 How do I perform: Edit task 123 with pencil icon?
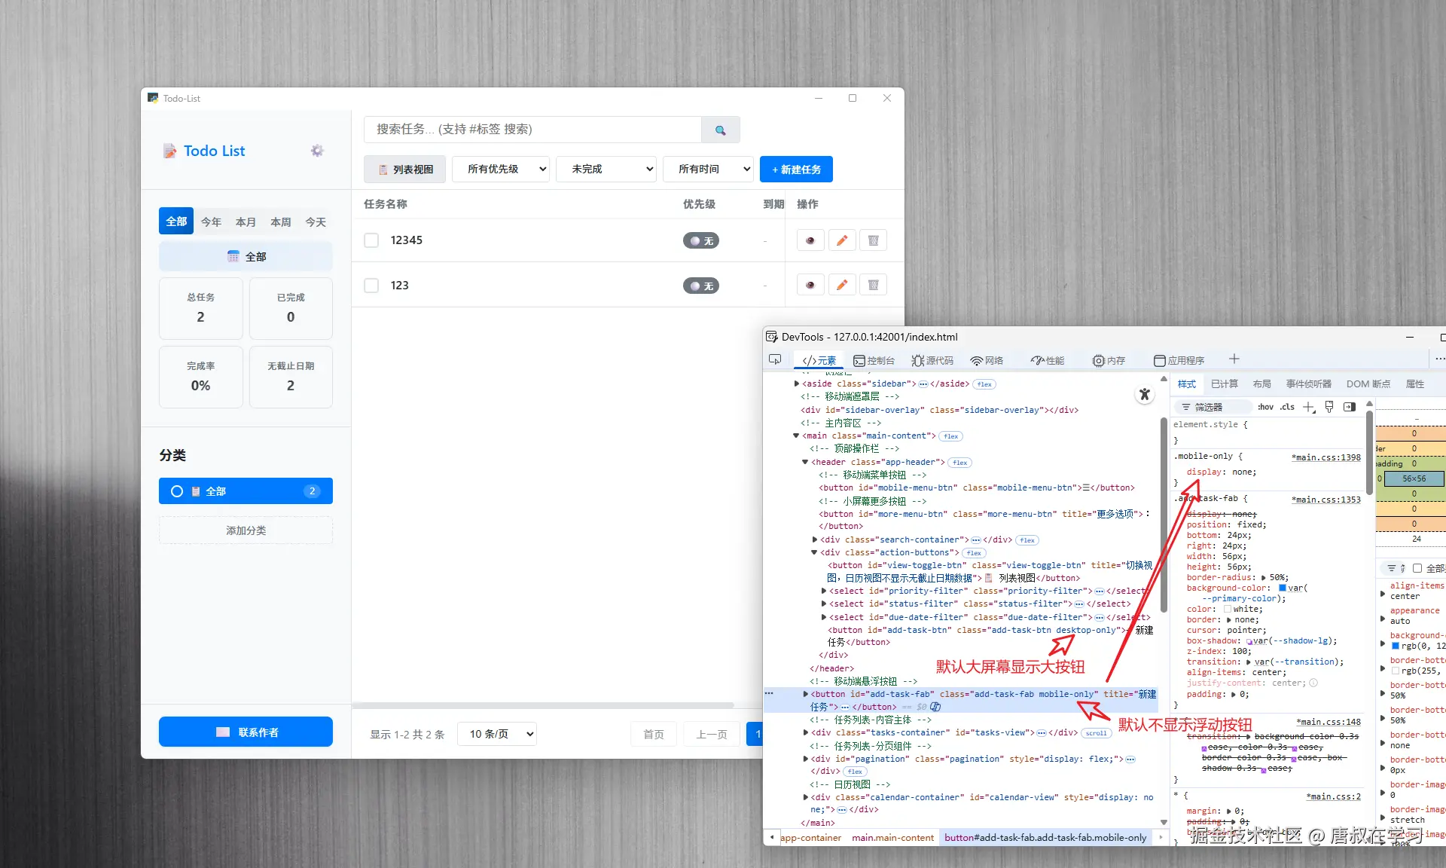point(842,285)
